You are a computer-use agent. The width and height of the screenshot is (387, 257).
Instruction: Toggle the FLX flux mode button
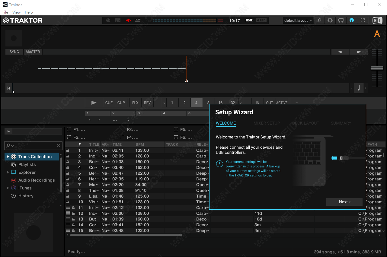(x=135, y=103)
